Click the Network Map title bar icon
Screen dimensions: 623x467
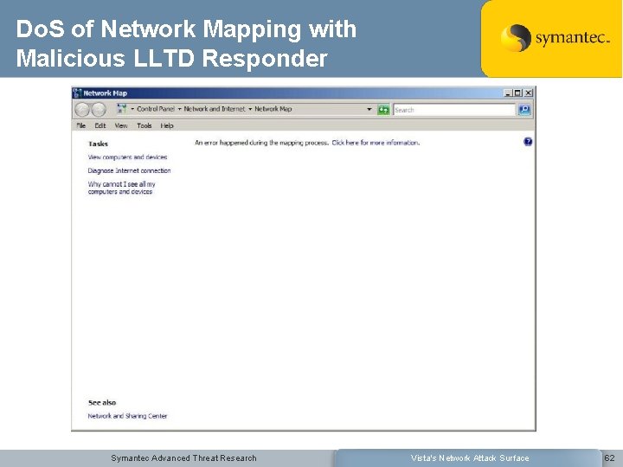coord(78,93)
